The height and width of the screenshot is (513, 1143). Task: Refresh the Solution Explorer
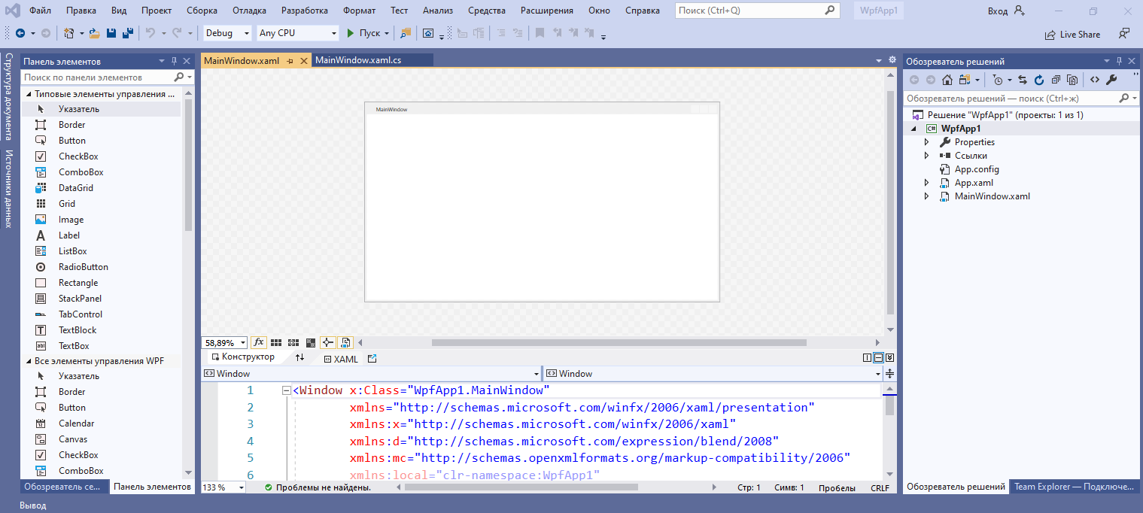[x=1039, y=80]
